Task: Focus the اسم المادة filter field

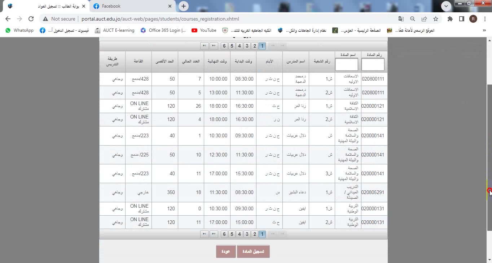Action: click(347, 65)
